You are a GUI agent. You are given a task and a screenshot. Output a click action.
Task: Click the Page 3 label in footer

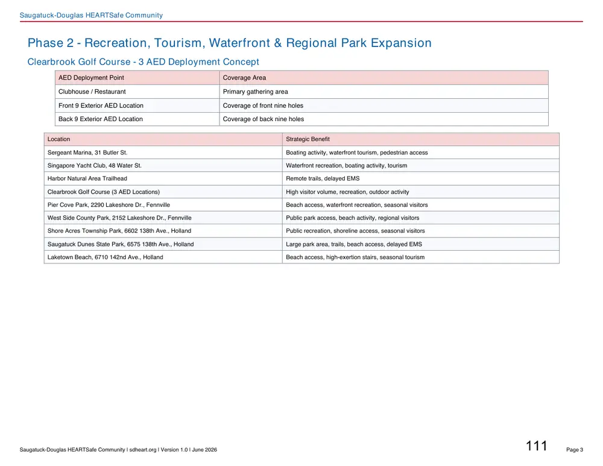coord(575,450)
